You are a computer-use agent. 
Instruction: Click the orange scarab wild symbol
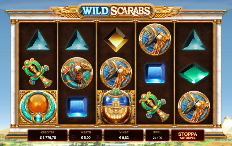point(38,107)
